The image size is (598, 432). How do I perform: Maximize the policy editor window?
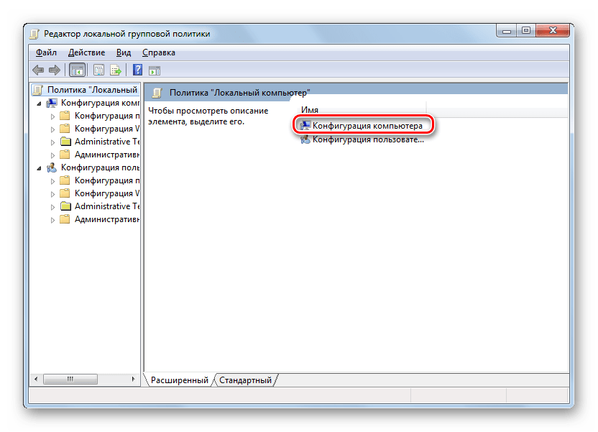click(x=526, y=30)
